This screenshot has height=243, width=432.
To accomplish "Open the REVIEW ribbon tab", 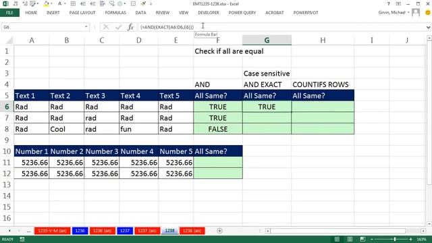I will 163,13.
